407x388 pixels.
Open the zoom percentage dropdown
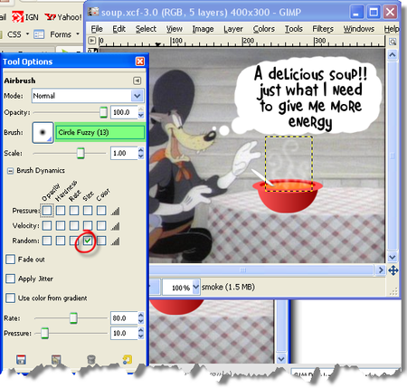coord(195,287)
